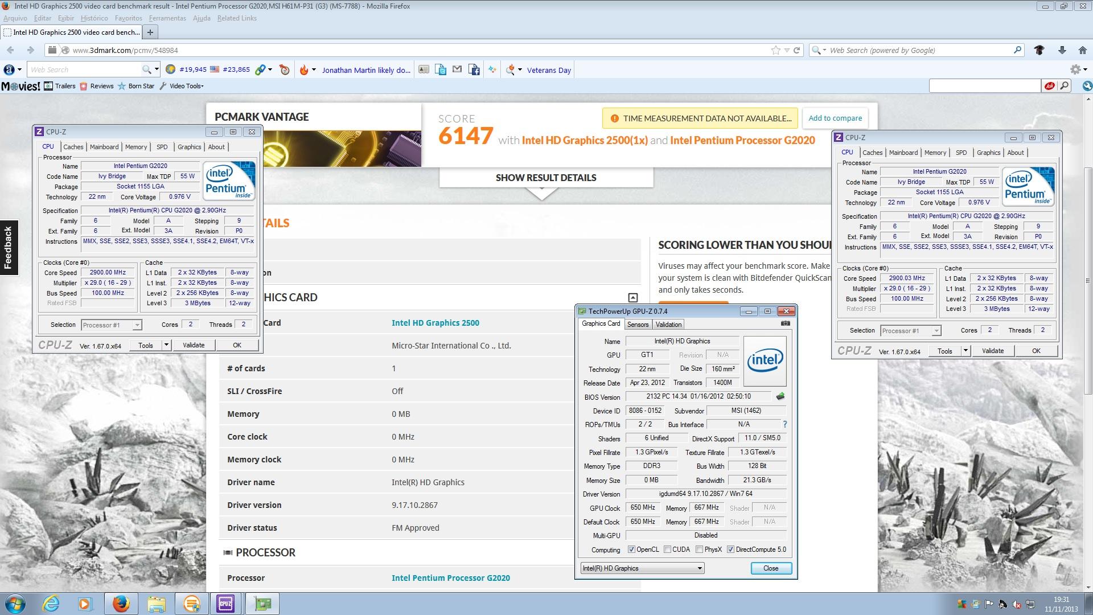Viewport: 1093px width, 615px height.
Task: Reload the 3dmark page
Action: (x=797, y=50)
